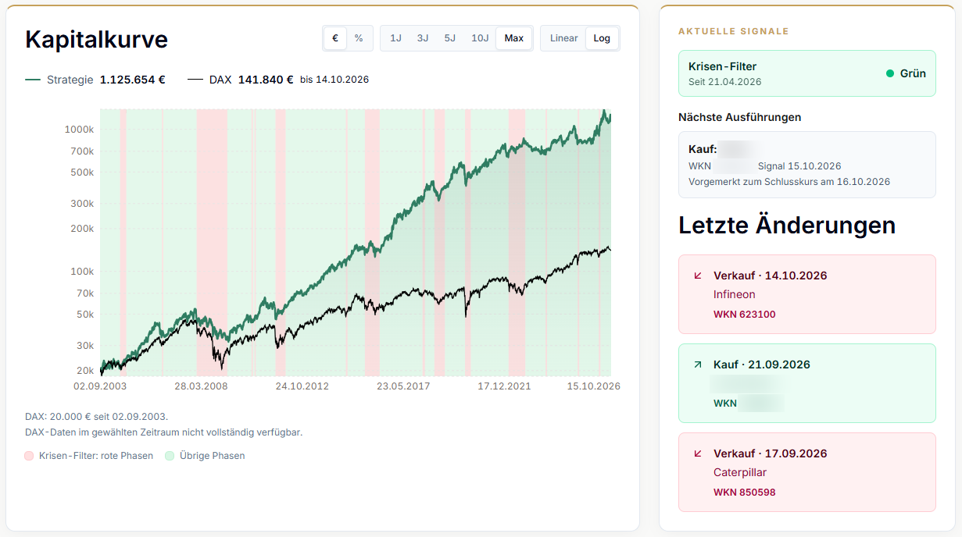
Task: Select the 1J time range
Action: (396, 38)
